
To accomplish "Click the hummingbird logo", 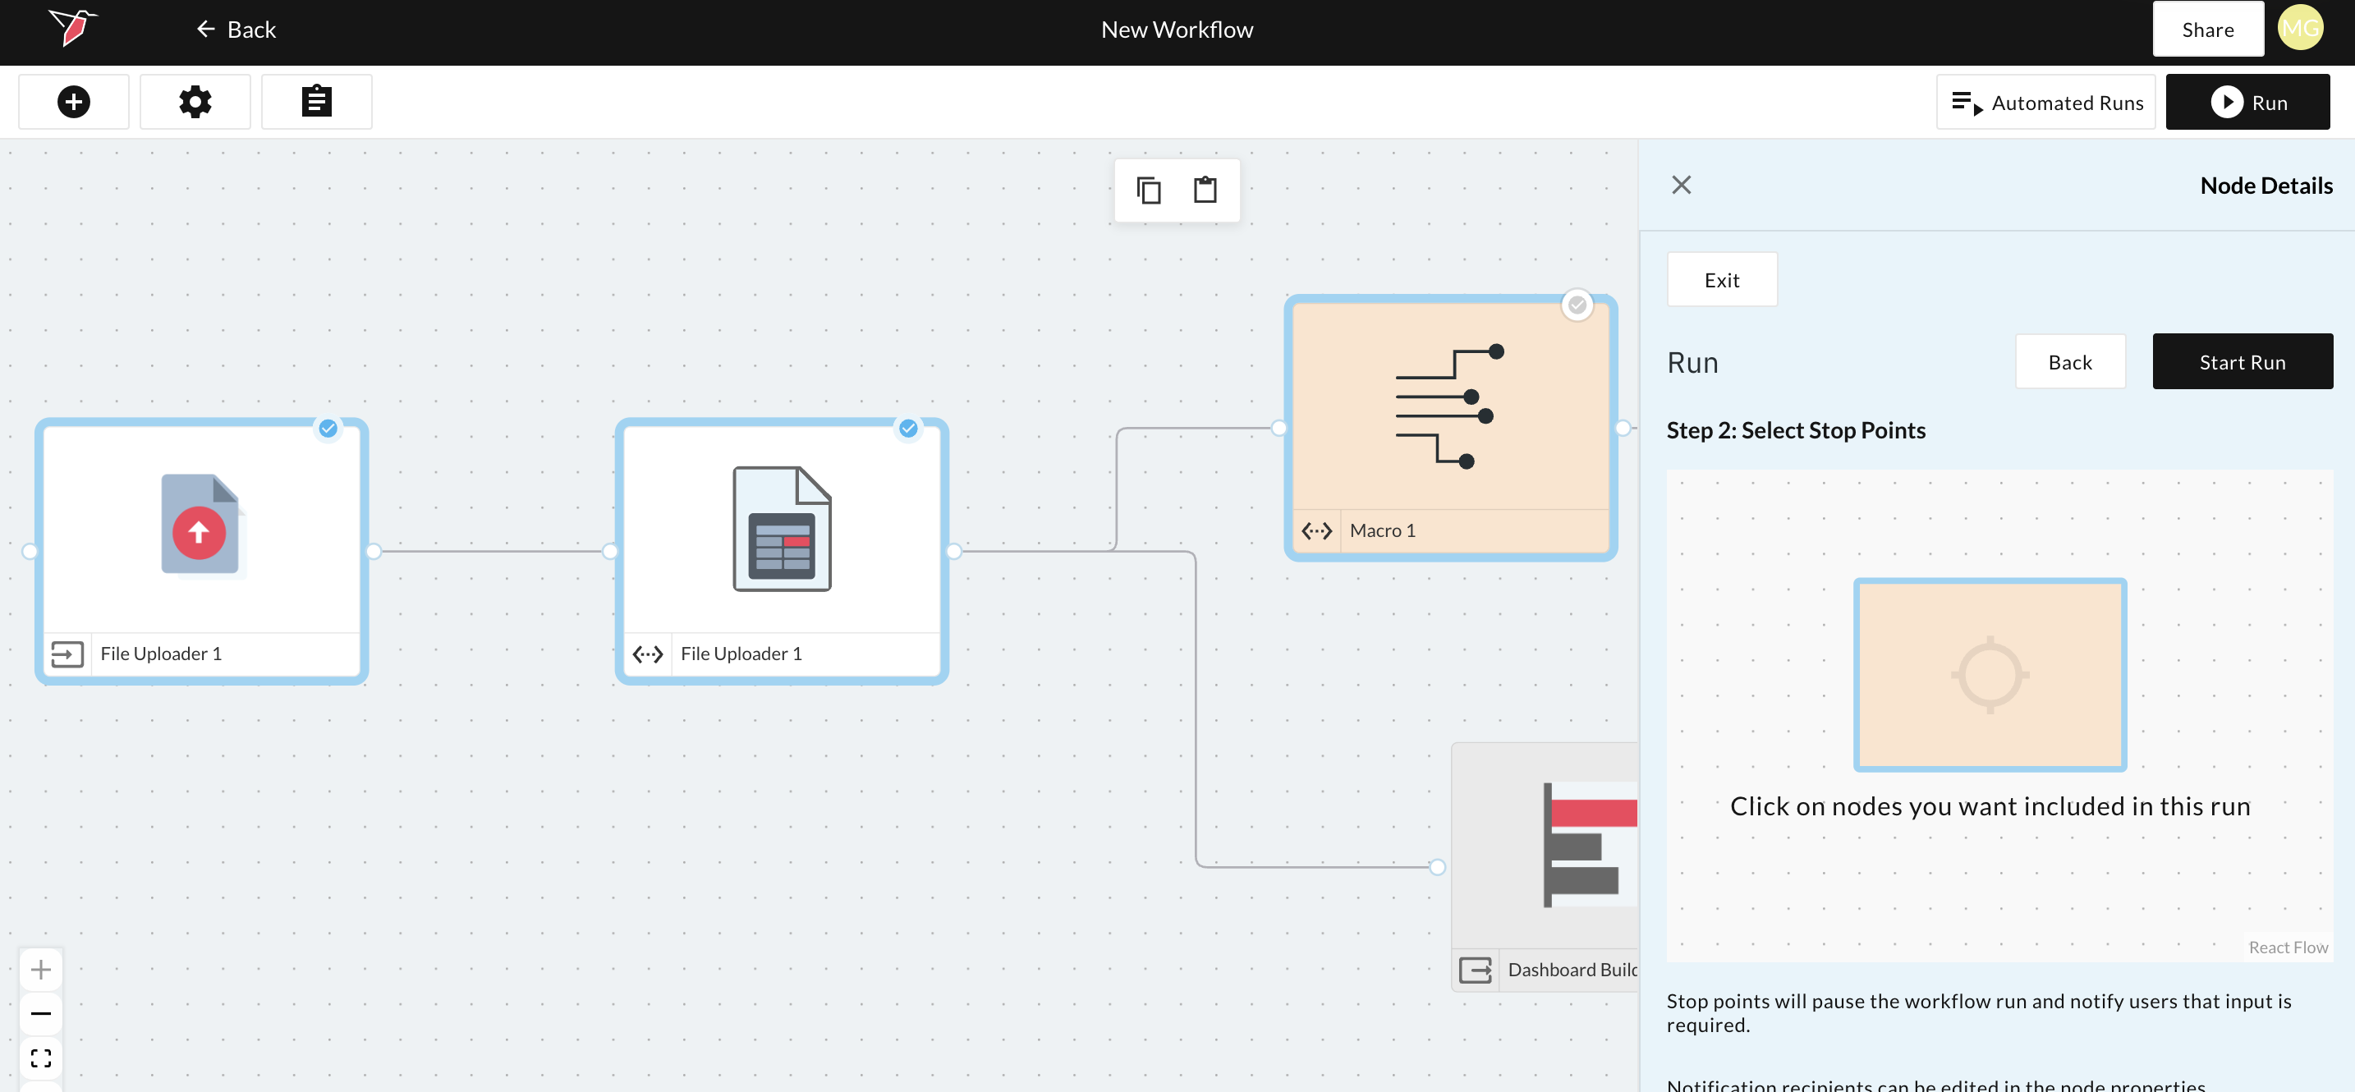I will (x=73, y=27).
